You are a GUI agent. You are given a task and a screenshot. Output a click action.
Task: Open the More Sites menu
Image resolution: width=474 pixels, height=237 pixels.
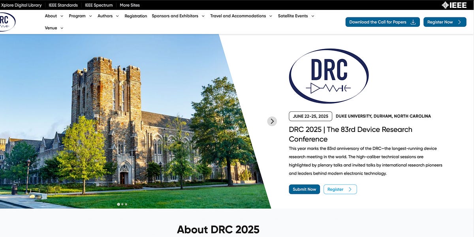coord(130,5)
